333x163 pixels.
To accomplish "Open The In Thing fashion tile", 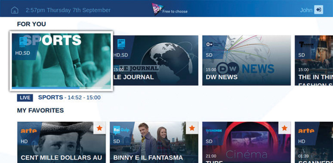I will (x=314, y=60).
